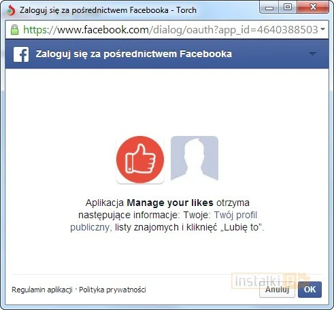Confirm with the blue OK button
Screen dimensions: 334x310
(x=310, y=290)
